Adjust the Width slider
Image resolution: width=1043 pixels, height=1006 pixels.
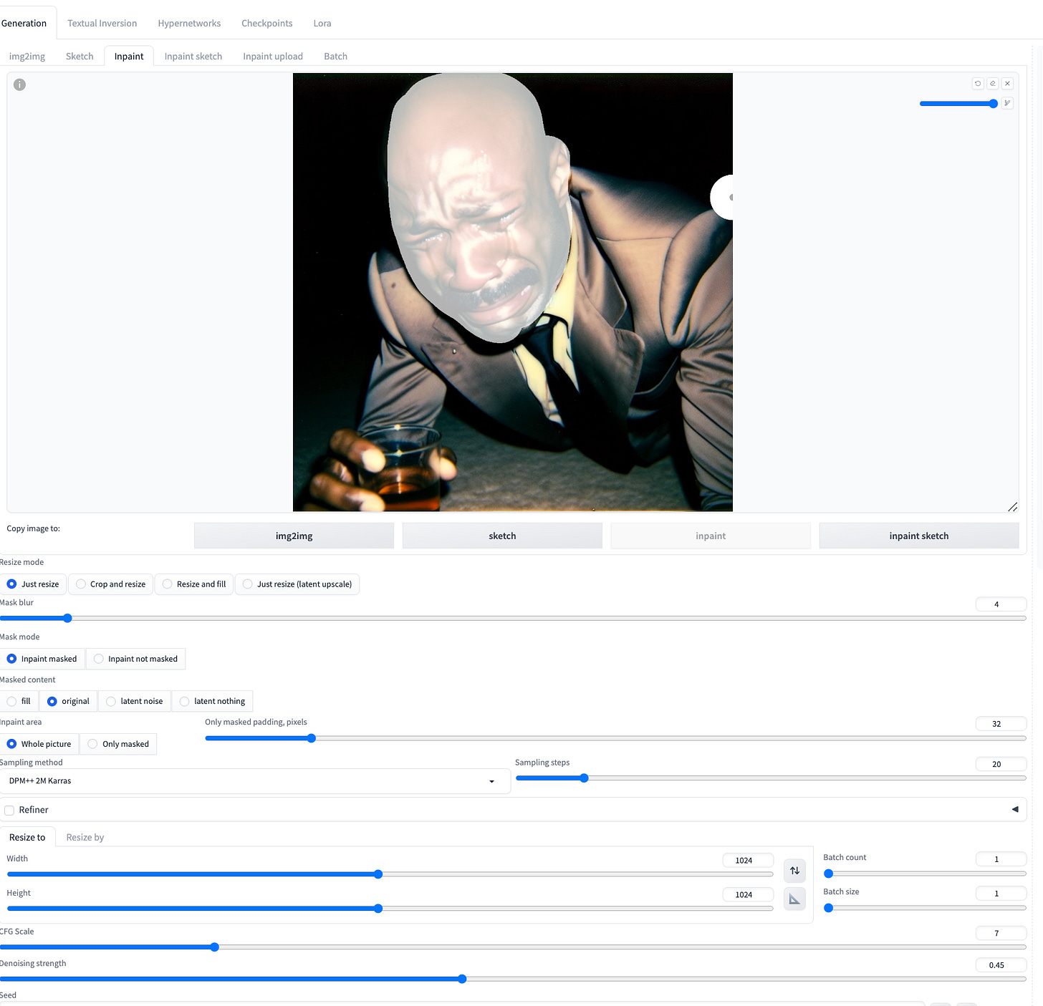(x=390, y=874)
